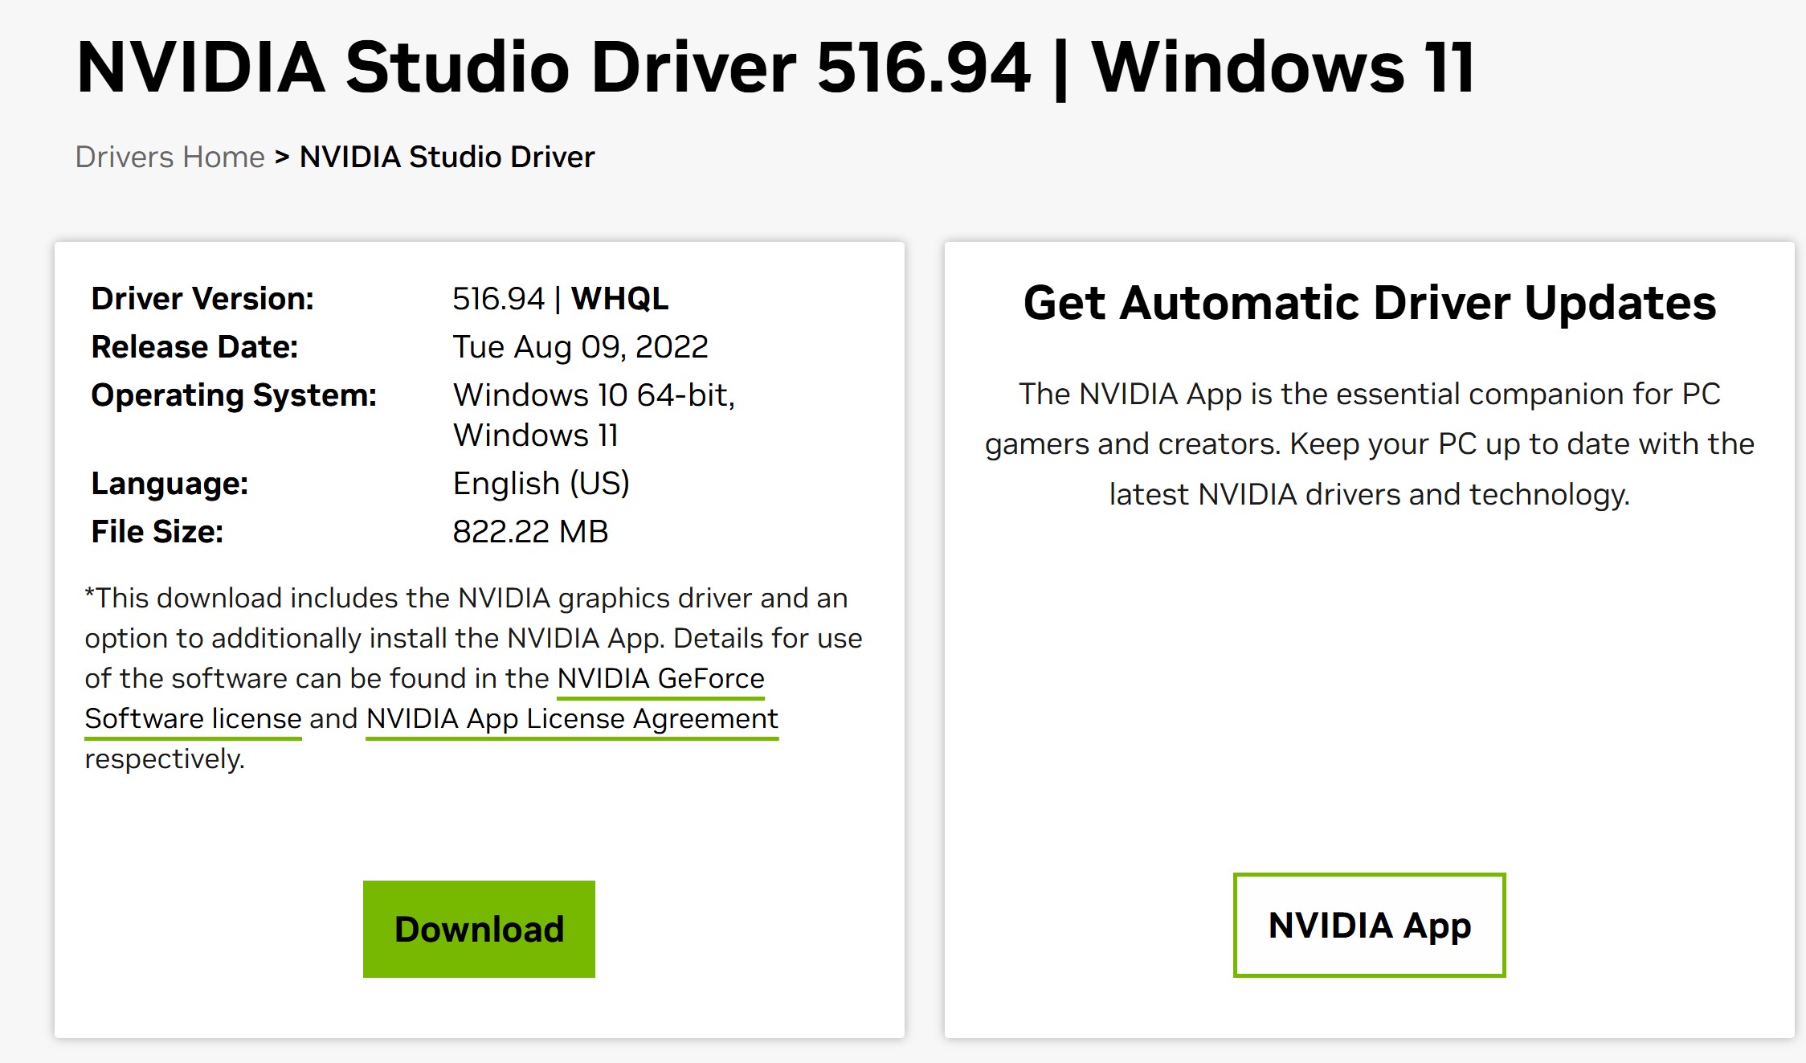The height and width of the screenshot is (1063, 1806).
Task: Click the green Download button
Action: pyautogui.click(x=479, y=929)
